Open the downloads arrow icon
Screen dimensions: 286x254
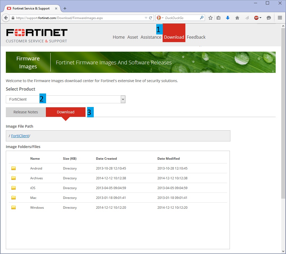pyautogui.click(x=228, y=18)
